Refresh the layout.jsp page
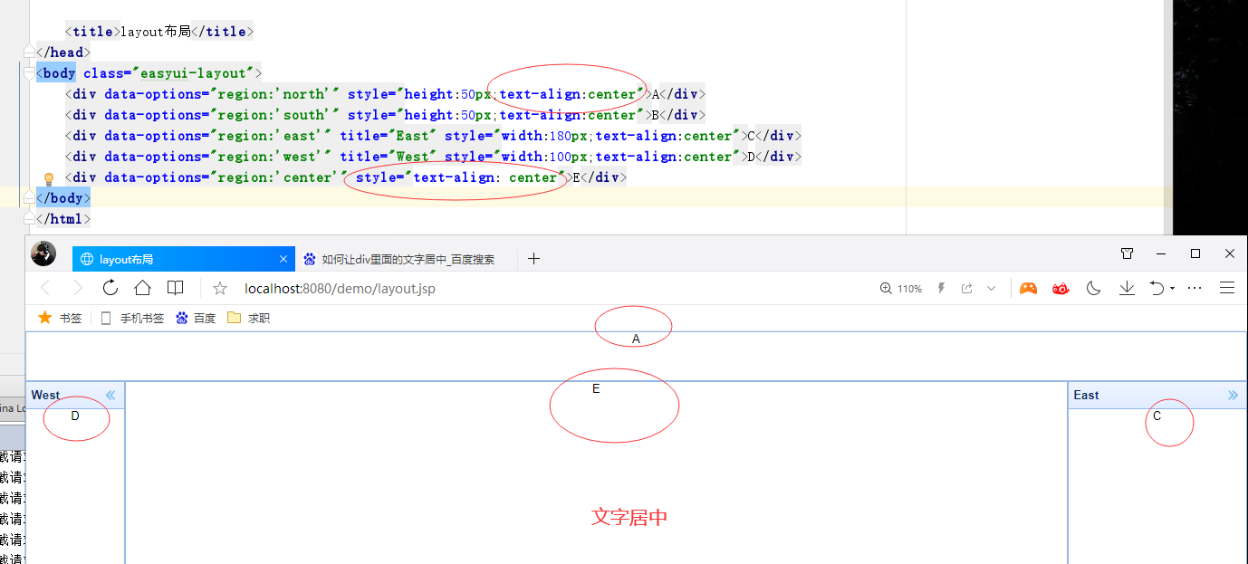Screen dimensions: 1248x564 coord(110,287)
